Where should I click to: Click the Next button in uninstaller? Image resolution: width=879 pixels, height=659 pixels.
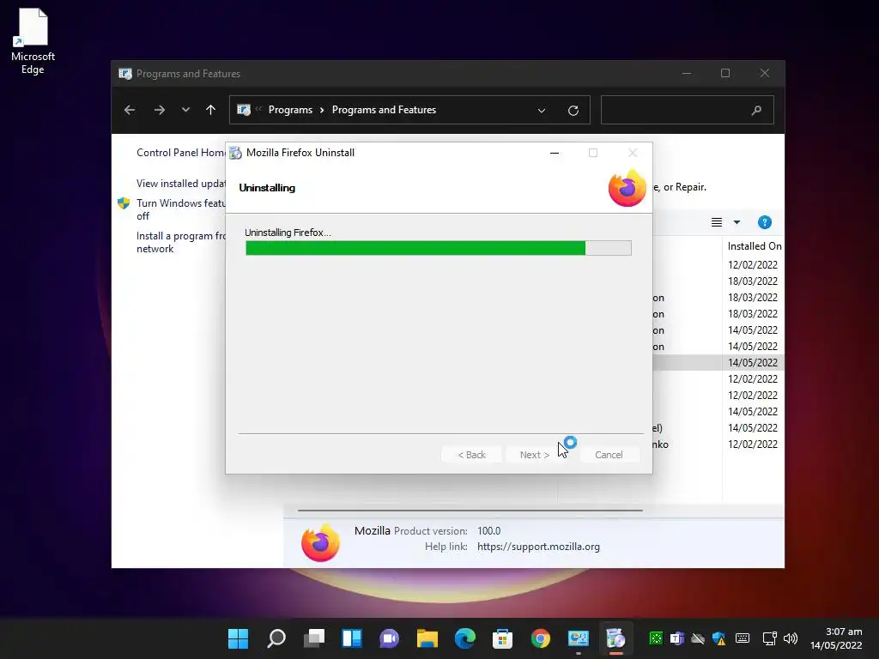[534, 455]
